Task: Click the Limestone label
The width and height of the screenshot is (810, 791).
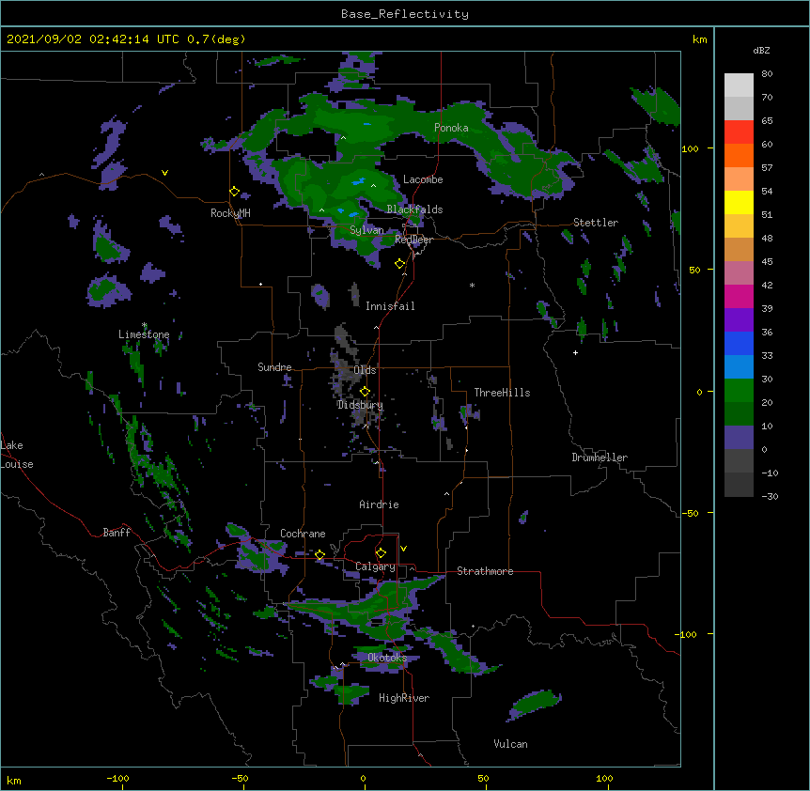Action: point(144,334)
